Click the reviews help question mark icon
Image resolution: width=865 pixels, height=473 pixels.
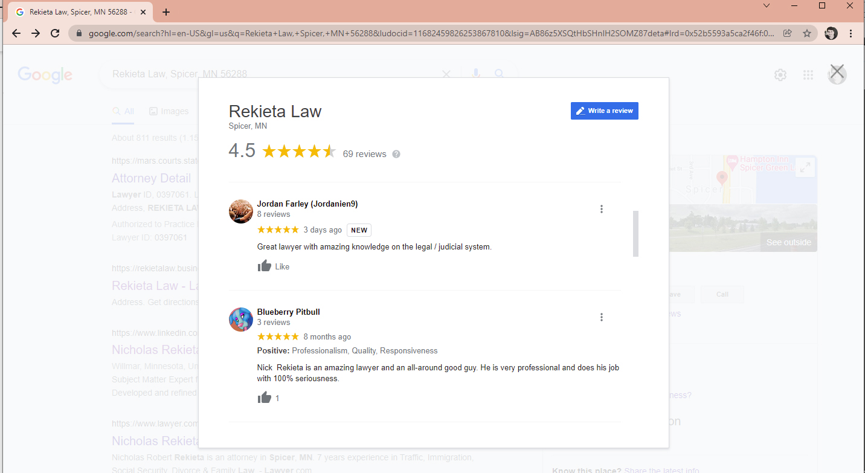396,154
